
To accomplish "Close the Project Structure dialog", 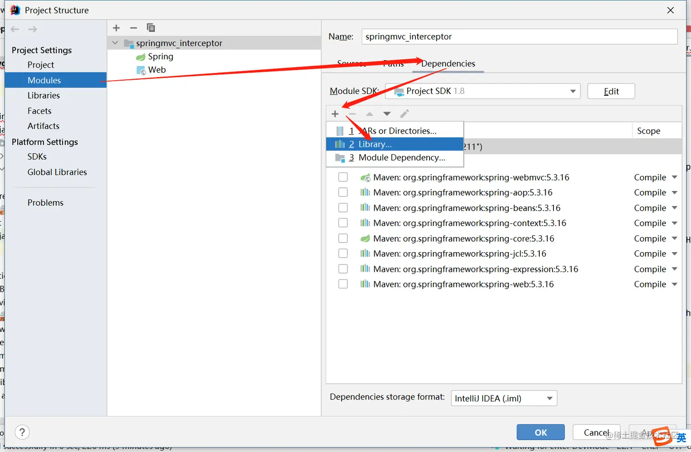I will click(x=670, y=10).
